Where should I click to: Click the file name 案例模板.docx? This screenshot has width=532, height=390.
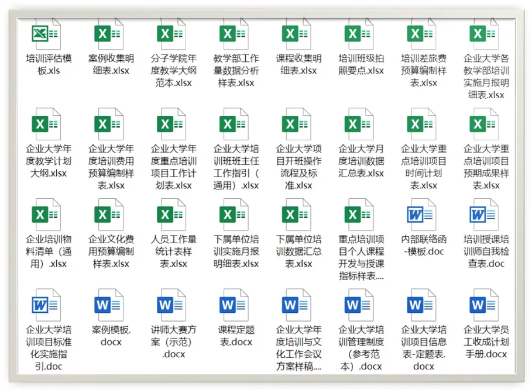pos(111,336)
